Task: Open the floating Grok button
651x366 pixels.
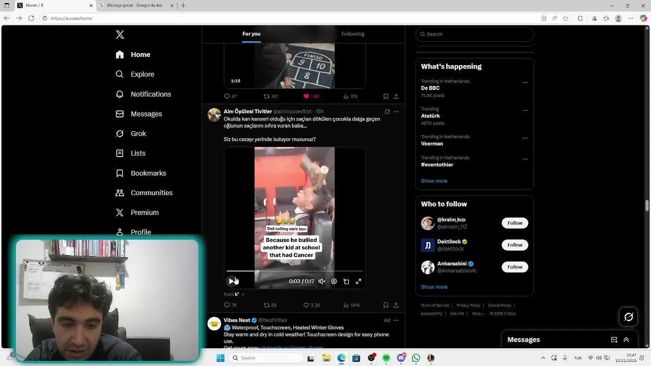Action: click(629, 317)
